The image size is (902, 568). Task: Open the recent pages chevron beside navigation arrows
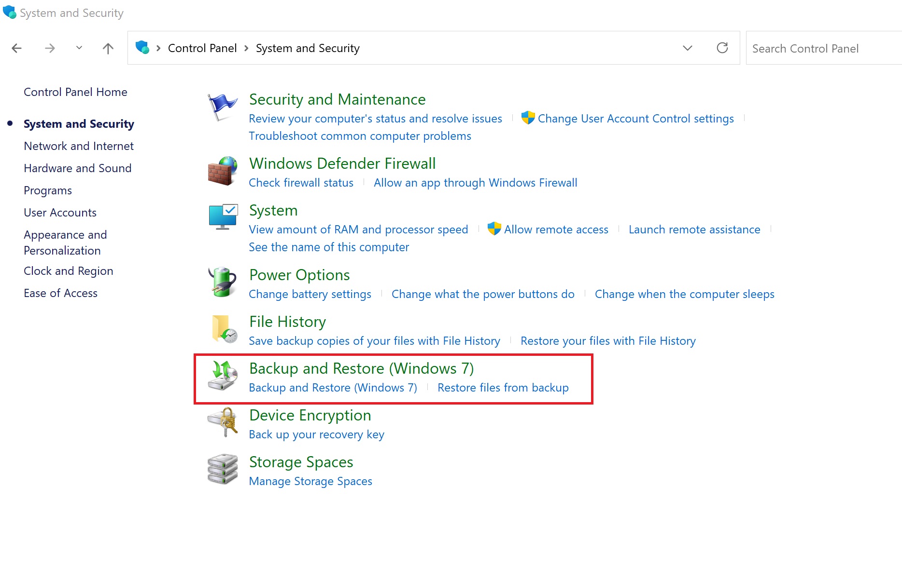point(79,48)
